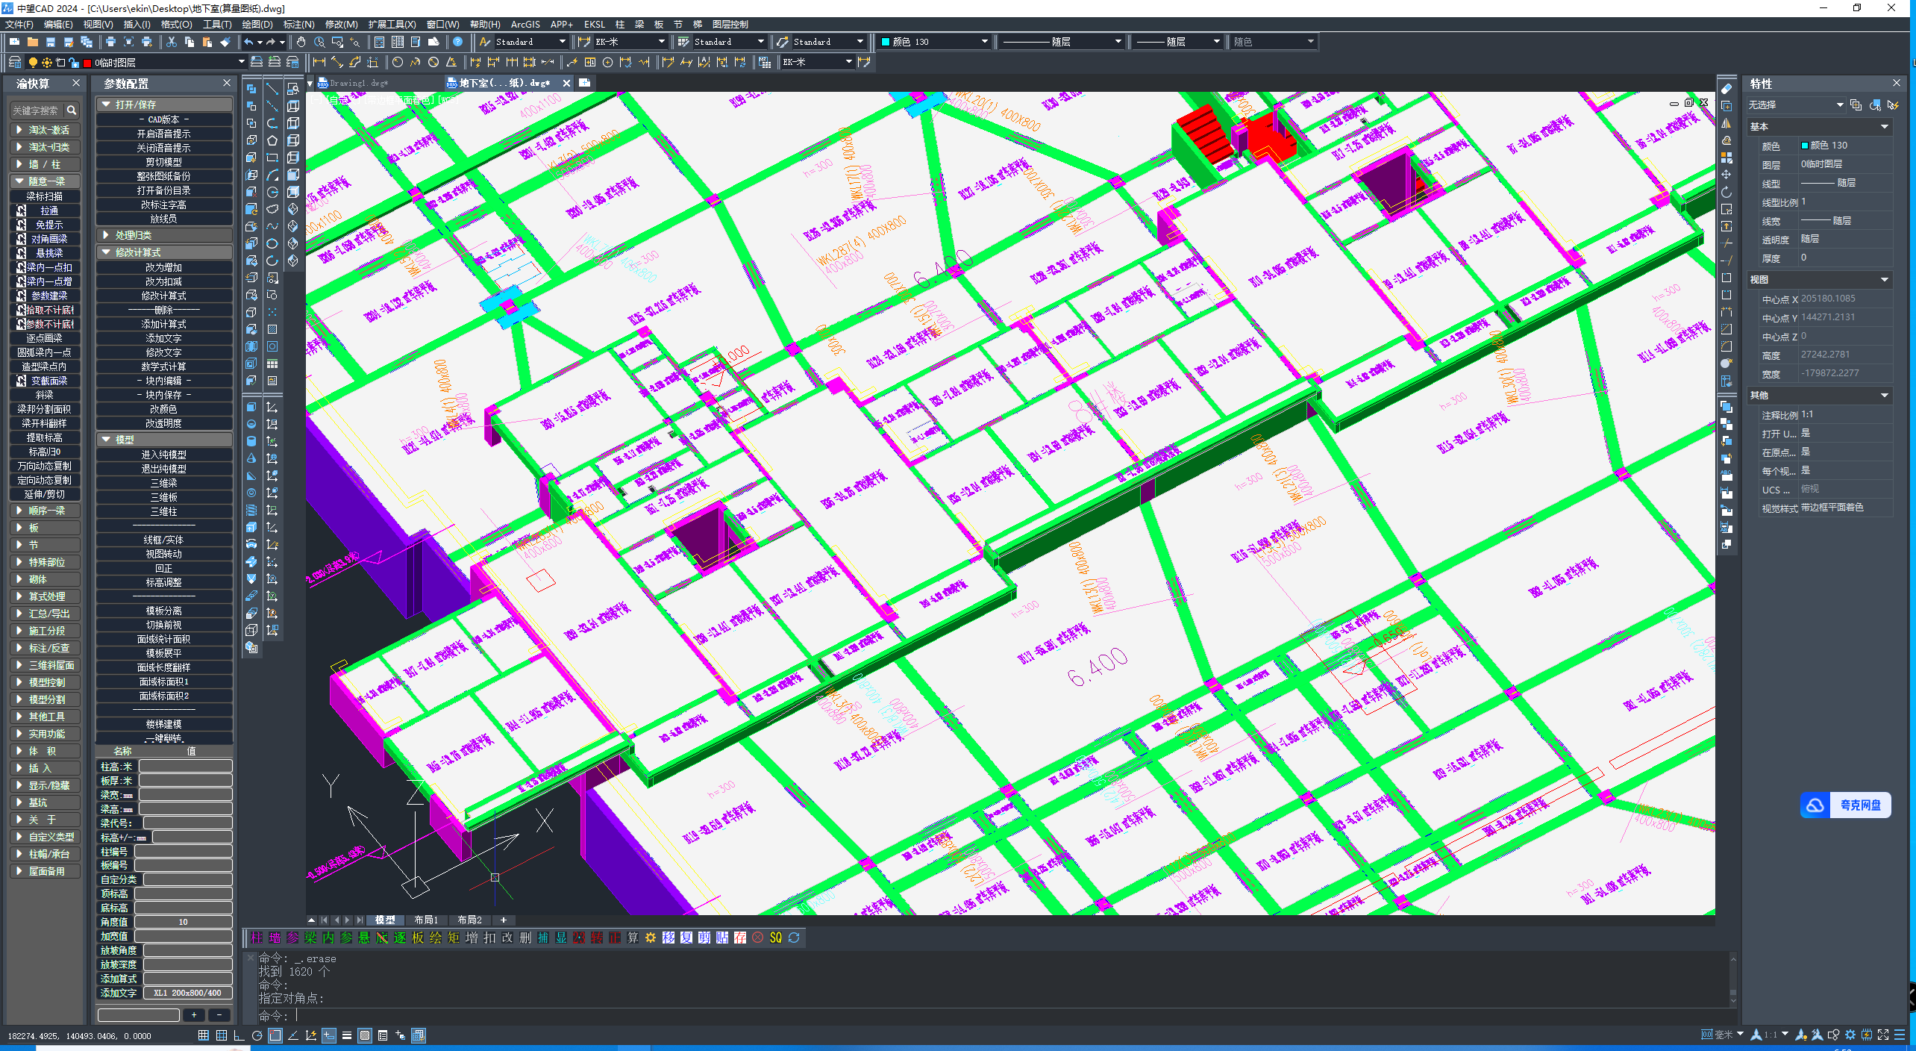Image resolution: width=1916 pixels, height=1051 pixels.
Task: Toggle Object Snap in status bar
Action: (275, 1035)
